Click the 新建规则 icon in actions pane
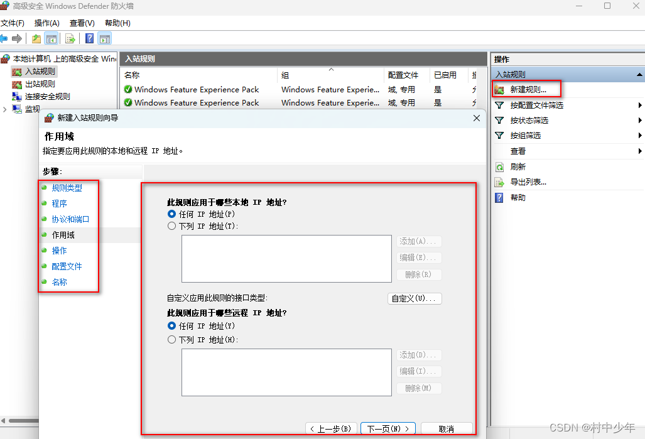The width and height of the screenshot is (645, 439). pos(499,90)
